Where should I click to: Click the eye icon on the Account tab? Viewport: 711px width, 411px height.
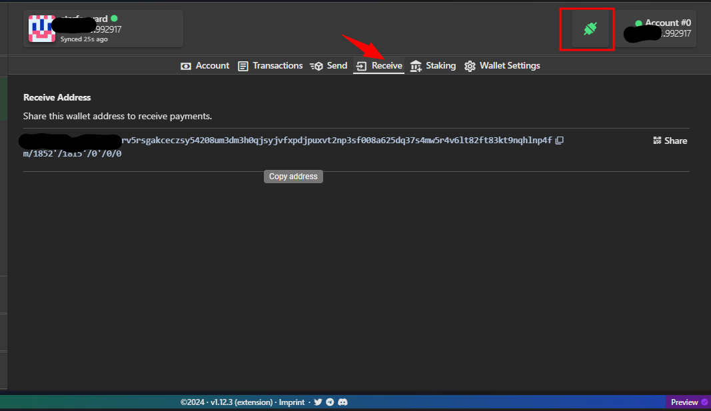(x=185, y=65)
